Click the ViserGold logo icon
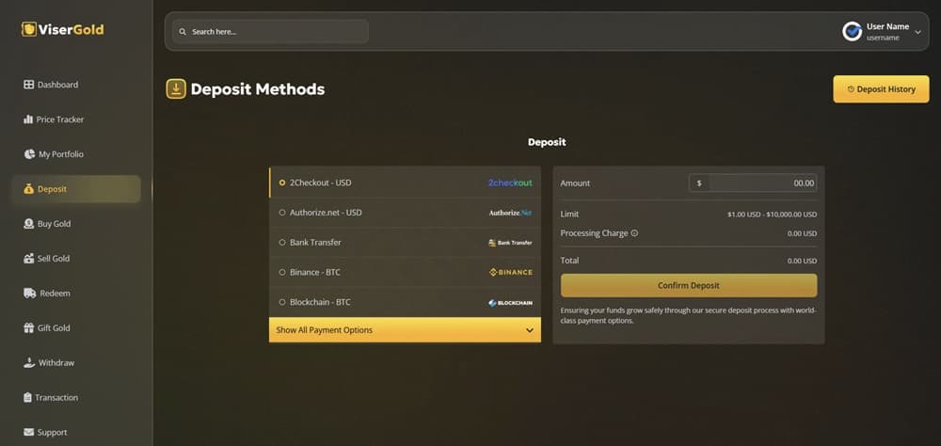Image resolution: width=941 pixels, height=446 pixels. [x=29, y=29]
